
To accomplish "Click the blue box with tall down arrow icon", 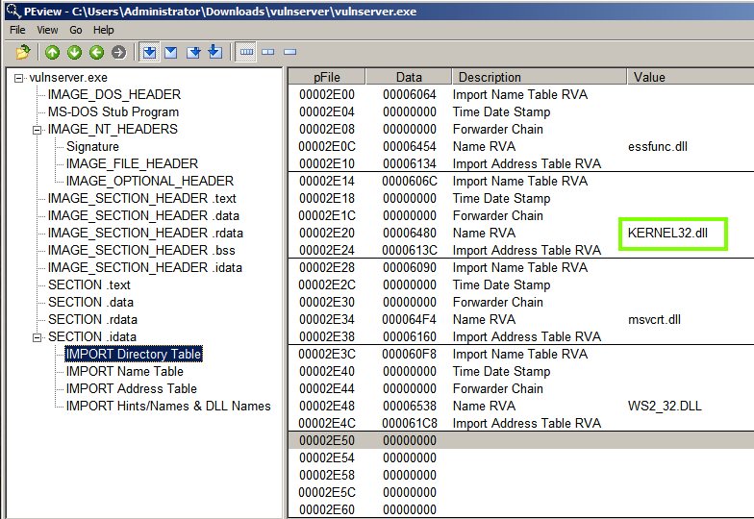I will pos(215,52).
